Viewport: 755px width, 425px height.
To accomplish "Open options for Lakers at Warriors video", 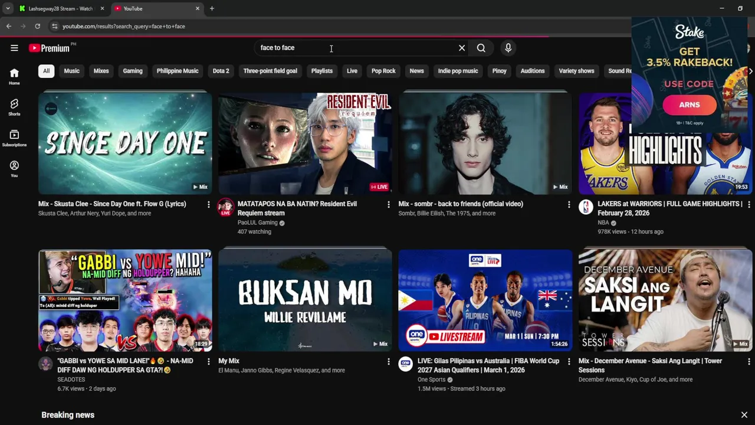I will tap(749, 204).
